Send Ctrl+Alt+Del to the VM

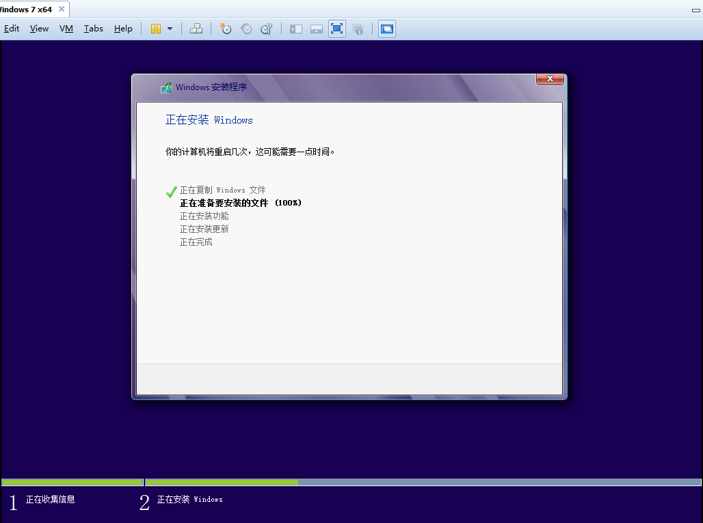196,29
